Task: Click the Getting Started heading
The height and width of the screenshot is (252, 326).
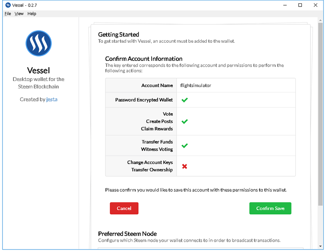Action: pyautogui.click(x=119, y=35)
